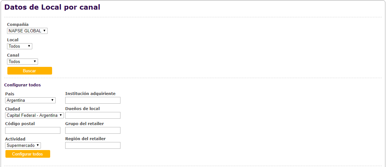
Task: Open the Canal selection dropdown
Action: click(22, 62)
